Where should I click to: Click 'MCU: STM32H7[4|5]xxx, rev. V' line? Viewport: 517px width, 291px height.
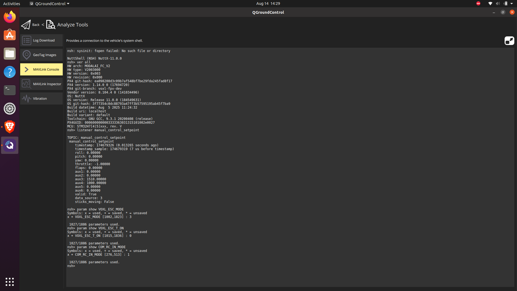(94, 126)
